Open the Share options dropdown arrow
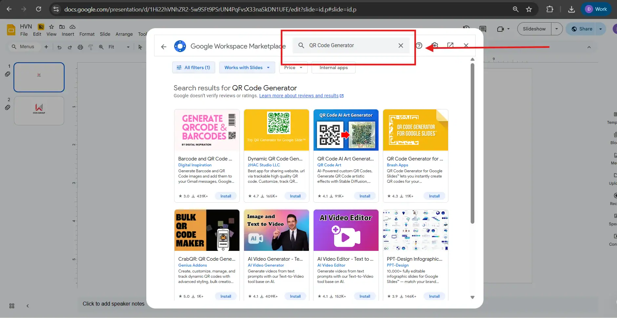This screenshot has width=617, height=318. [x=601, y=29]
